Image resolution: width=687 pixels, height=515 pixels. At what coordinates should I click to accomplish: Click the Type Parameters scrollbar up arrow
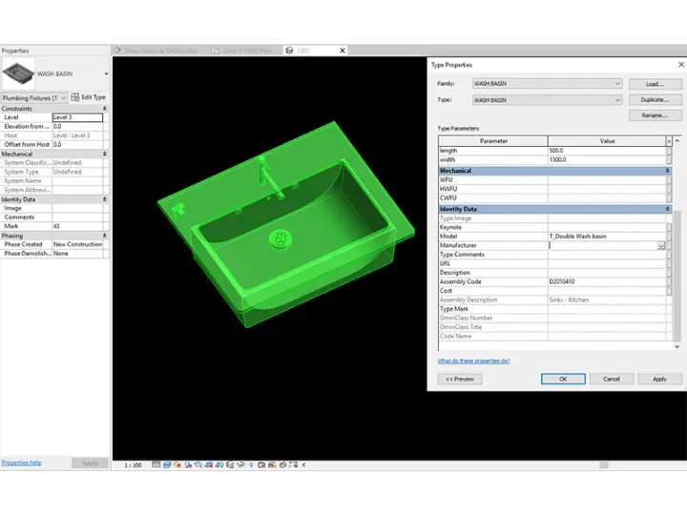coord(677,141)
